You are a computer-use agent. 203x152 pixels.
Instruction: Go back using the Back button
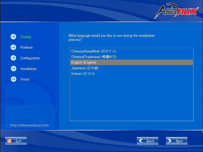click(x=148, y=141)
